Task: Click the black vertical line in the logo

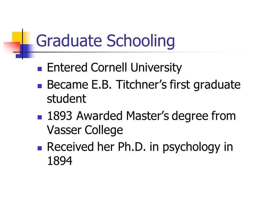Action: [22, 44]
